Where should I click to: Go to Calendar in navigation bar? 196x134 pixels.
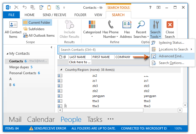click(x=41, y=119)
